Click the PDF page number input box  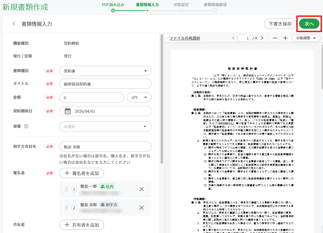[x=244, y=38]
